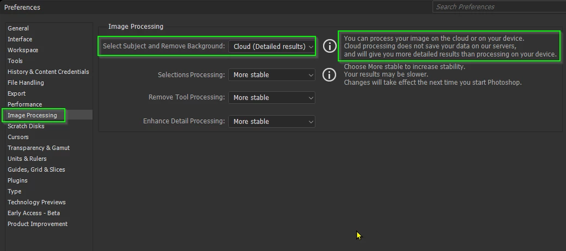The height and width of the screenshot is (251, 566).
Task: Open the Remove Tool Processing dropdown
Action: pyautogui.click(x=271, y=98)
